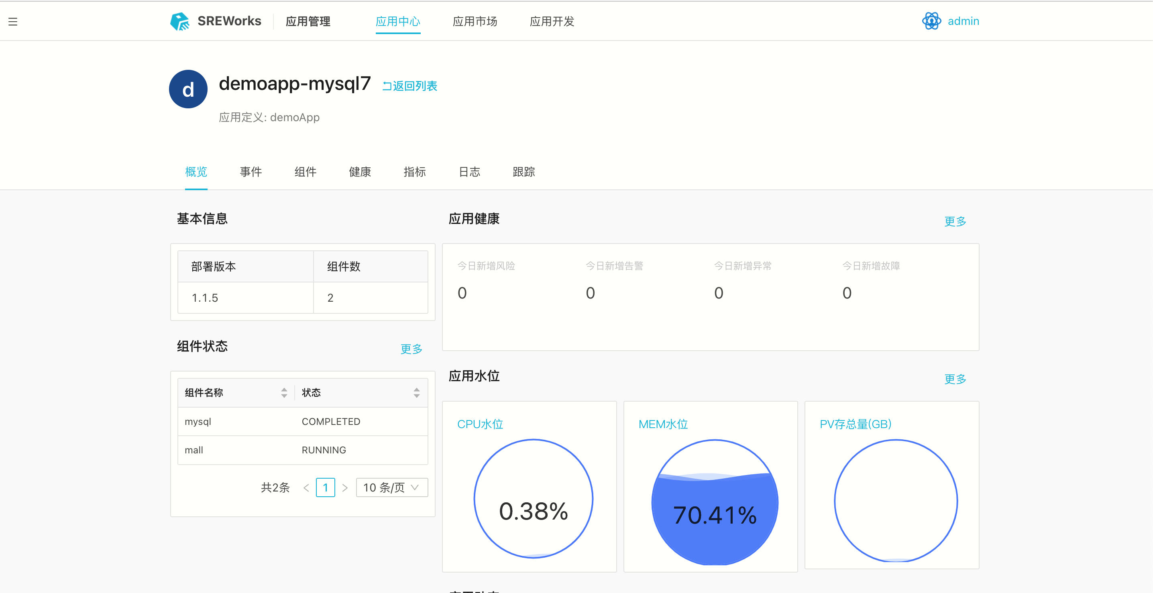Sort by status column arrows

(x=416, y=393)
